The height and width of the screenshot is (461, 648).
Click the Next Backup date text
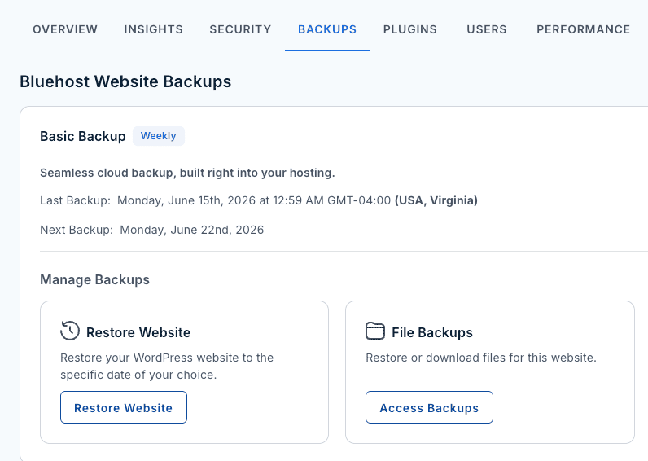pyautogui.click(x=192, y=230)
